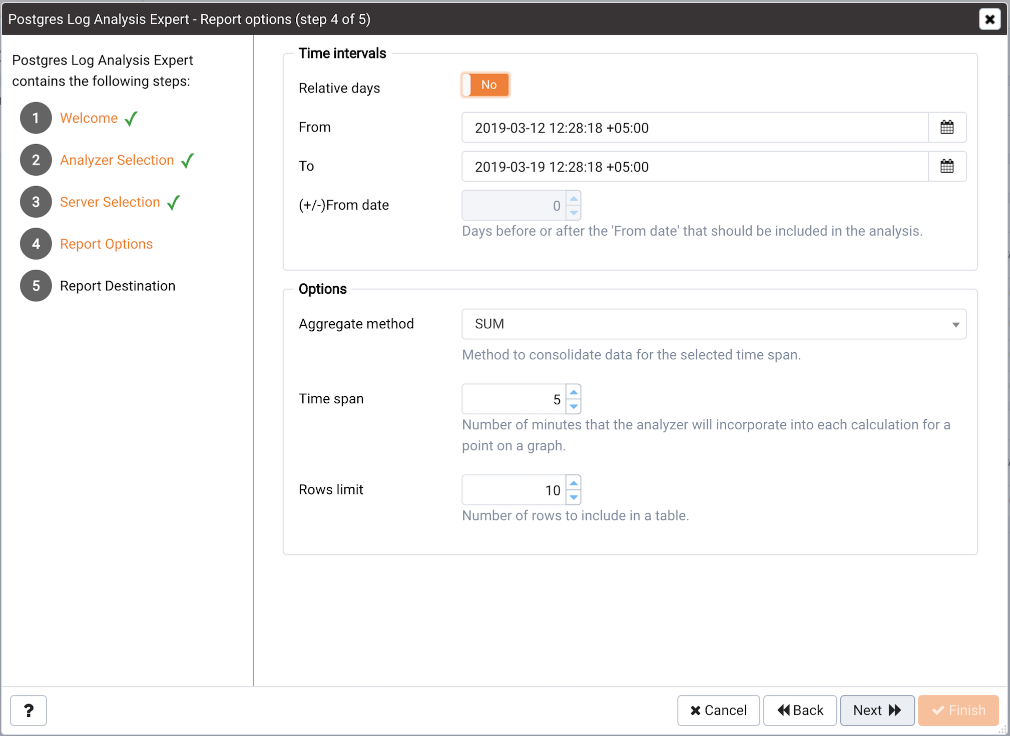Viewport: 1010px width, 736px height.
Task: Click the 'Number of rows to include' hint
Action: click(576, 516)
